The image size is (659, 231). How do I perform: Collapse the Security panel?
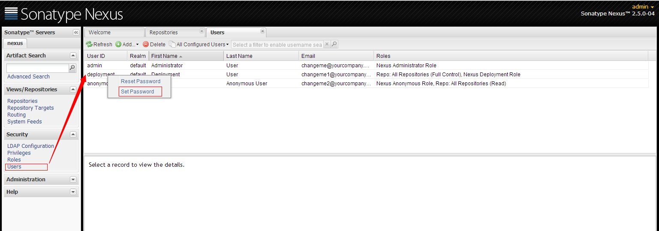coord(73,135)
